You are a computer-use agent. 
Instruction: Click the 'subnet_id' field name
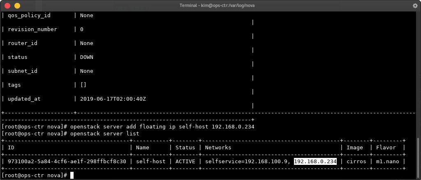tap(23, 71)
